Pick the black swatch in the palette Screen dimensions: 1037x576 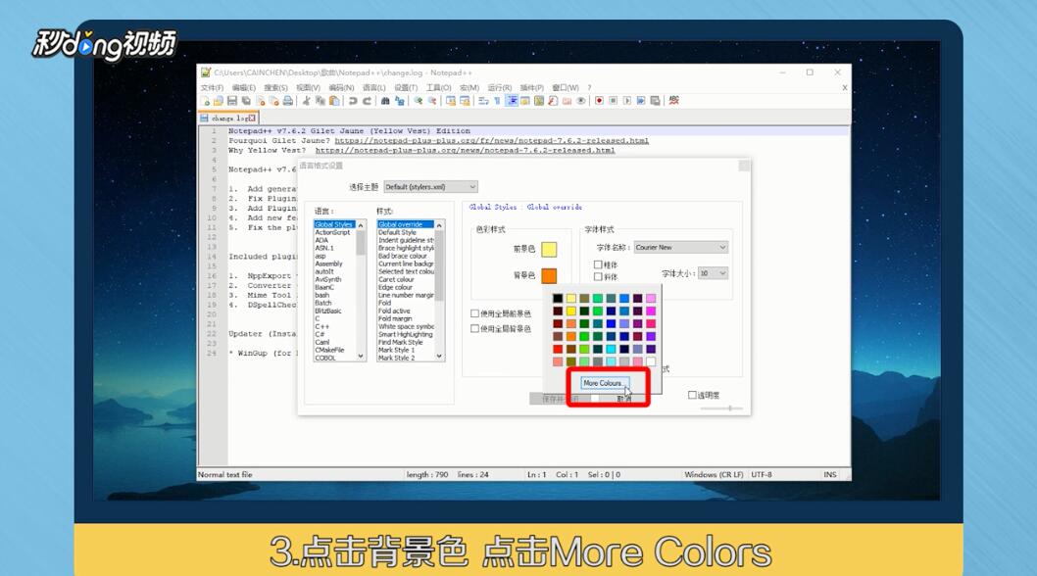point(558,298)
